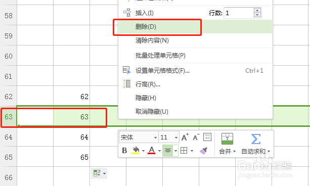The image size is (310, 186).
Task: Apply yellow fill color bucket
Action: [136, 151]
